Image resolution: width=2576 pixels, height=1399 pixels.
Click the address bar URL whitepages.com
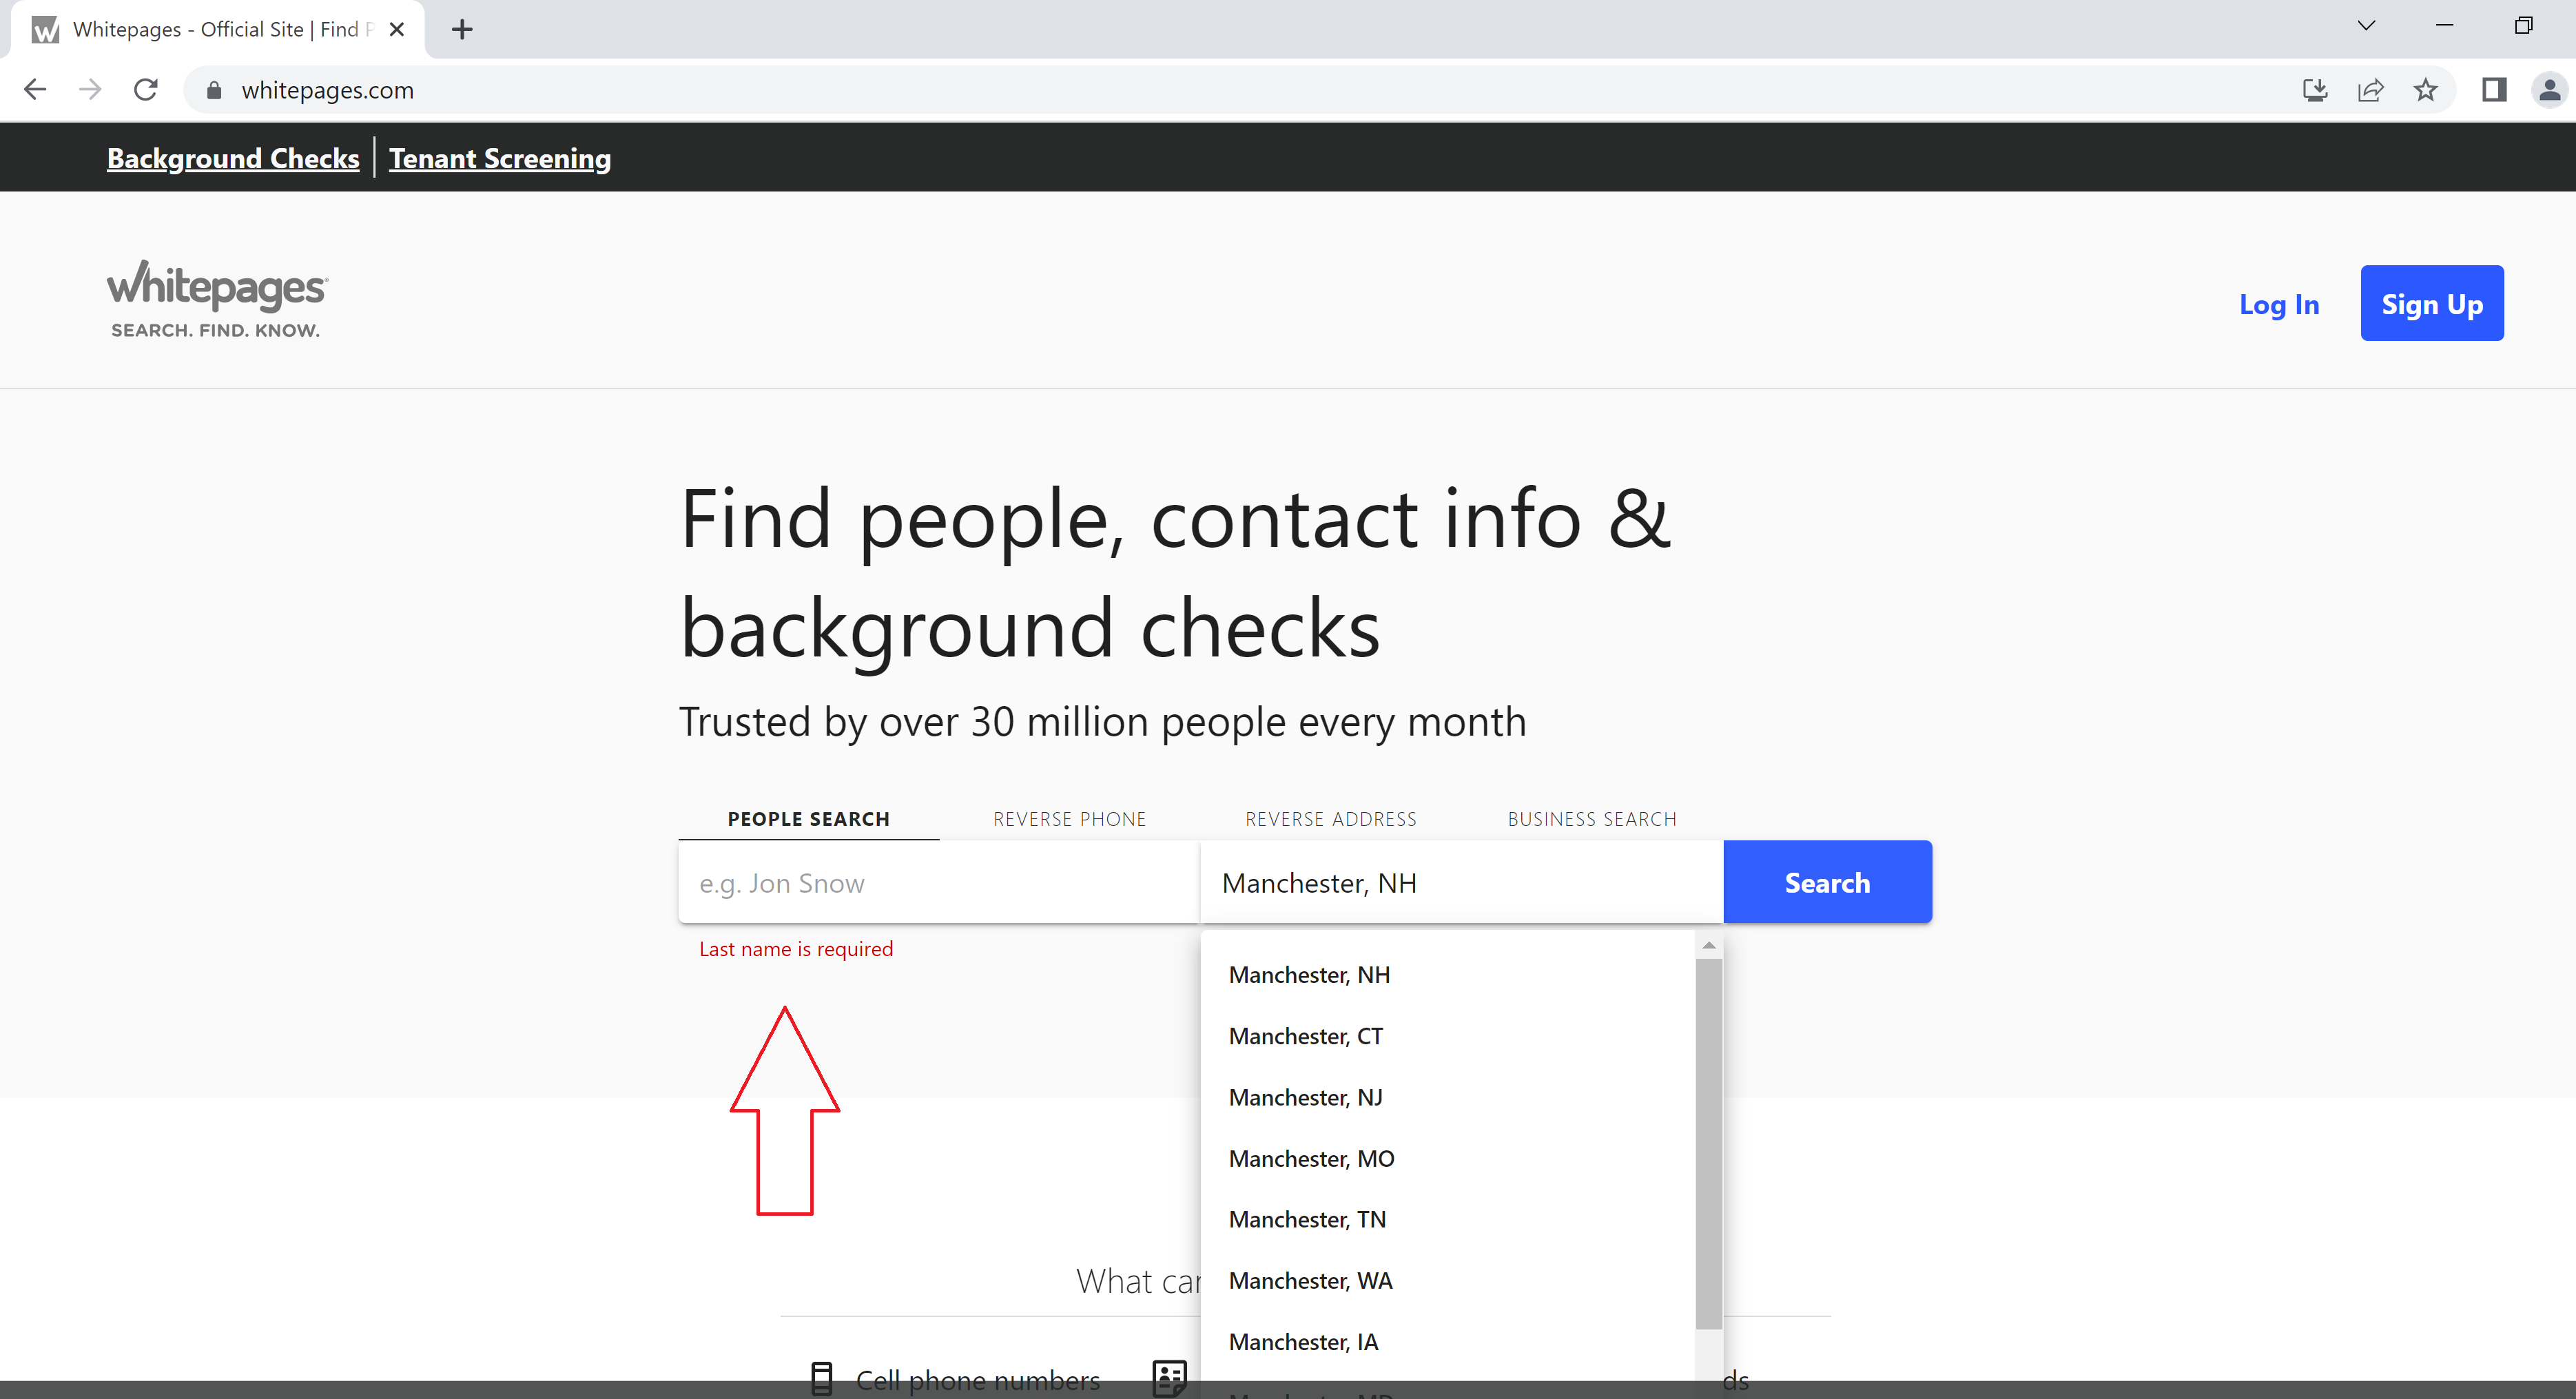tap(327, 90)
